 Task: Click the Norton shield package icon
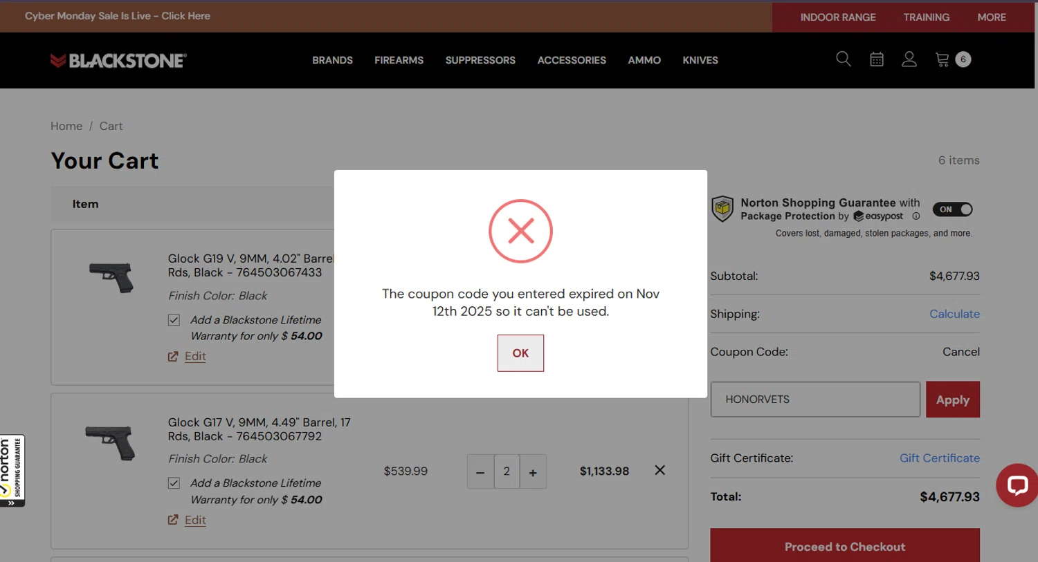(x=722, y=208)
